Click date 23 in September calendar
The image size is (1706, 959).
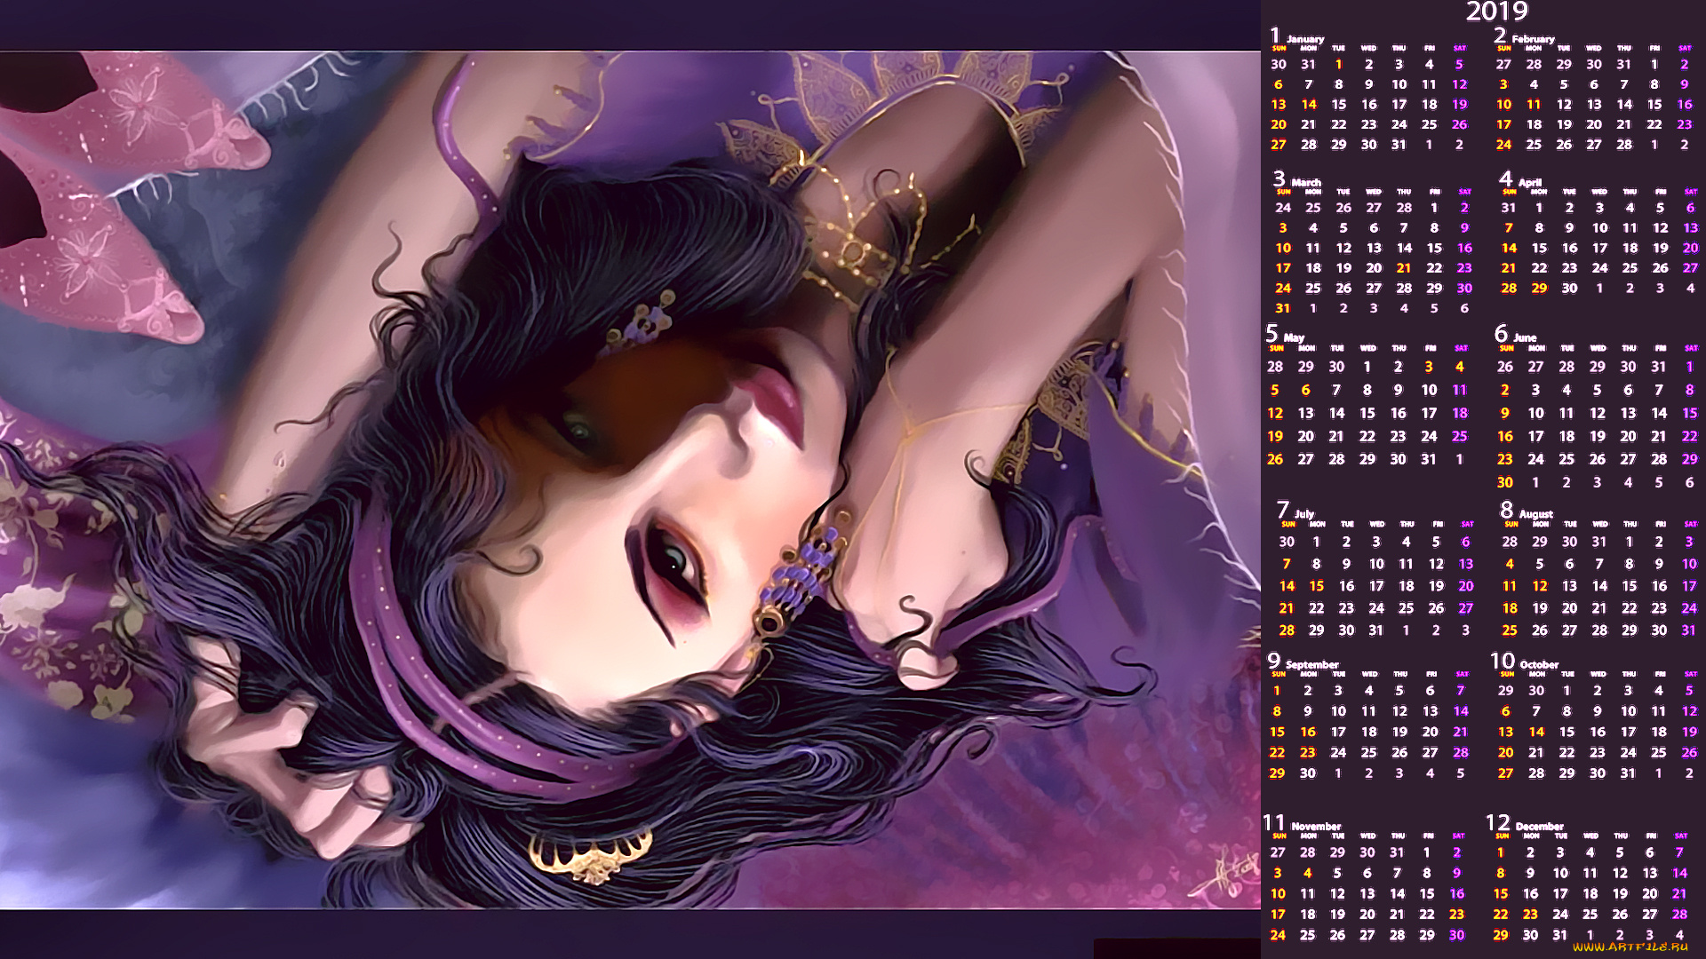click(x=1307, y=753)
